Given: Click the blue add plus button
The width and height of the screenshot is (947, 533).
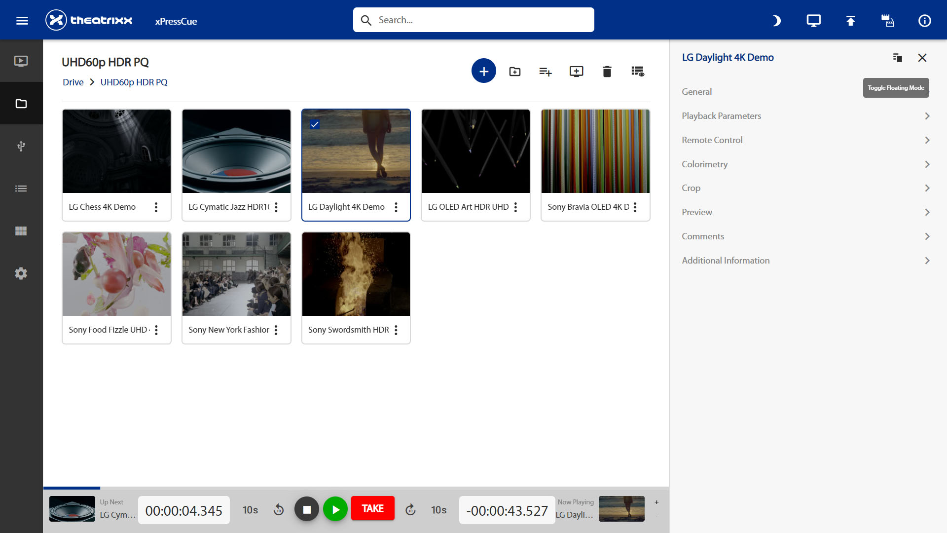Looking at the screenshot, I should click(483, 71).
